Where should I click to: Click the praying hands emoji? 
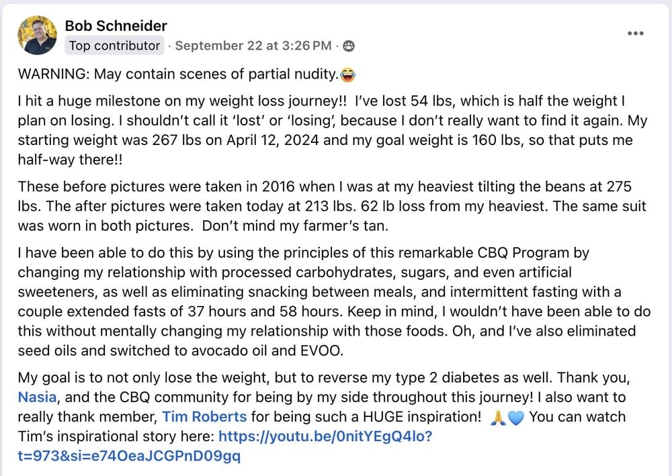(x=498, y=417)
